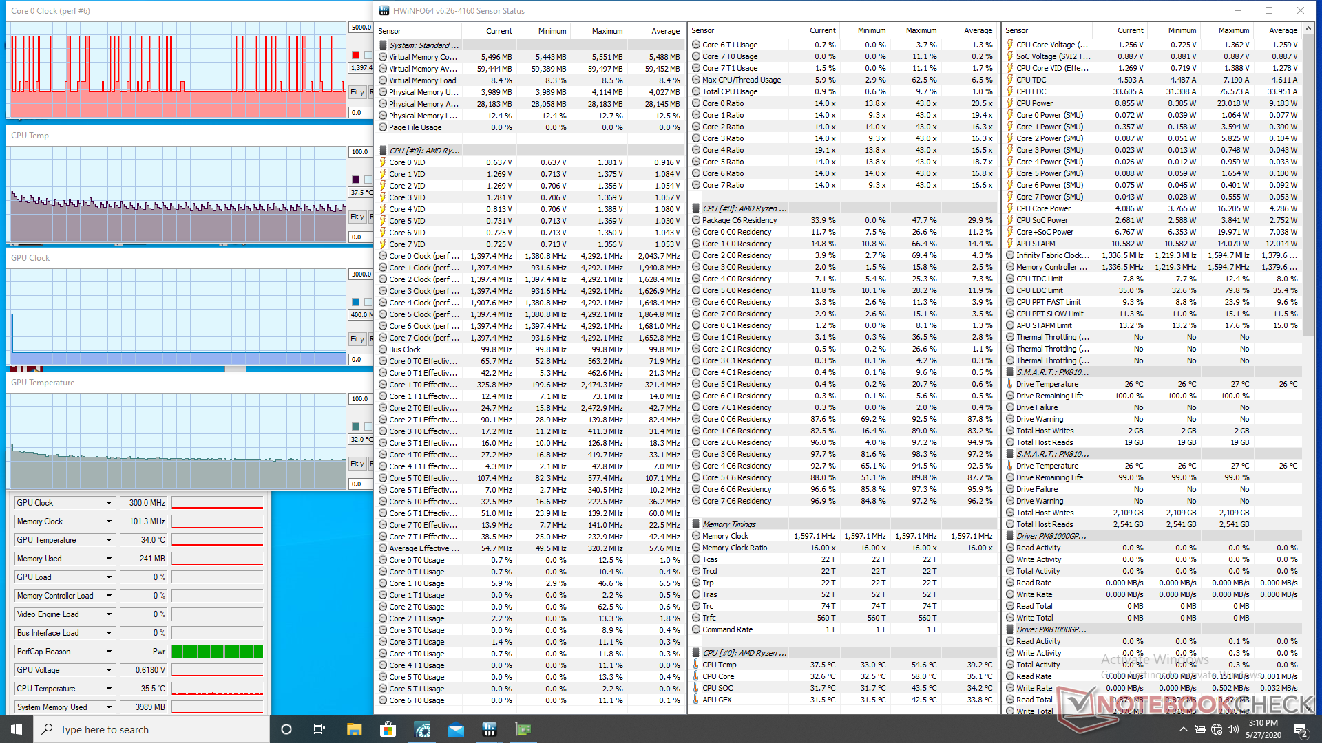Click Fit y button in CPU Temp graph

point(357,217)
